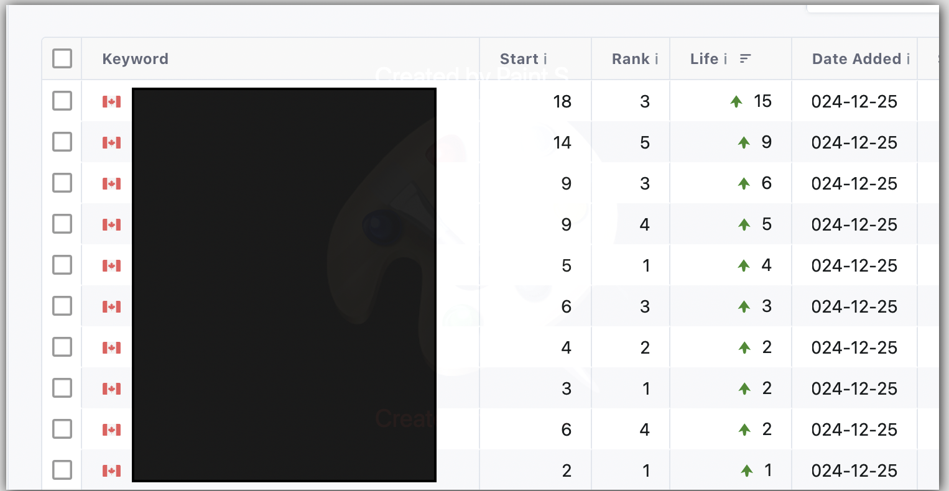Click the Start value 2 in last row

point(567,470)
